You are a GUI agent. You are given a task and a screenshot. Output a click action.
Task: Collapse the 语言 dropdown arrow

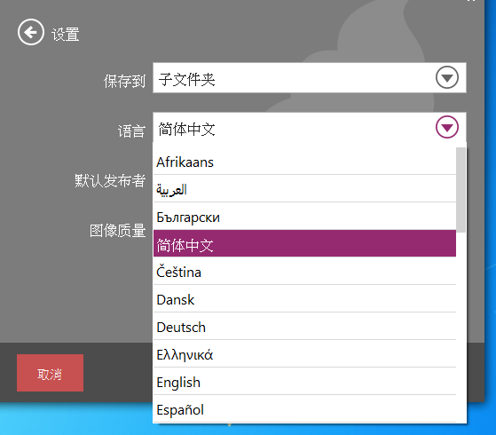click(x=446, y=127)
